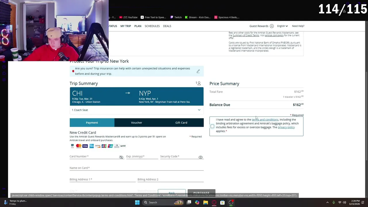The height and width of the screenshot is (207, 368).
Task: Click the Diners Club card logo
Action: [116, 146]
